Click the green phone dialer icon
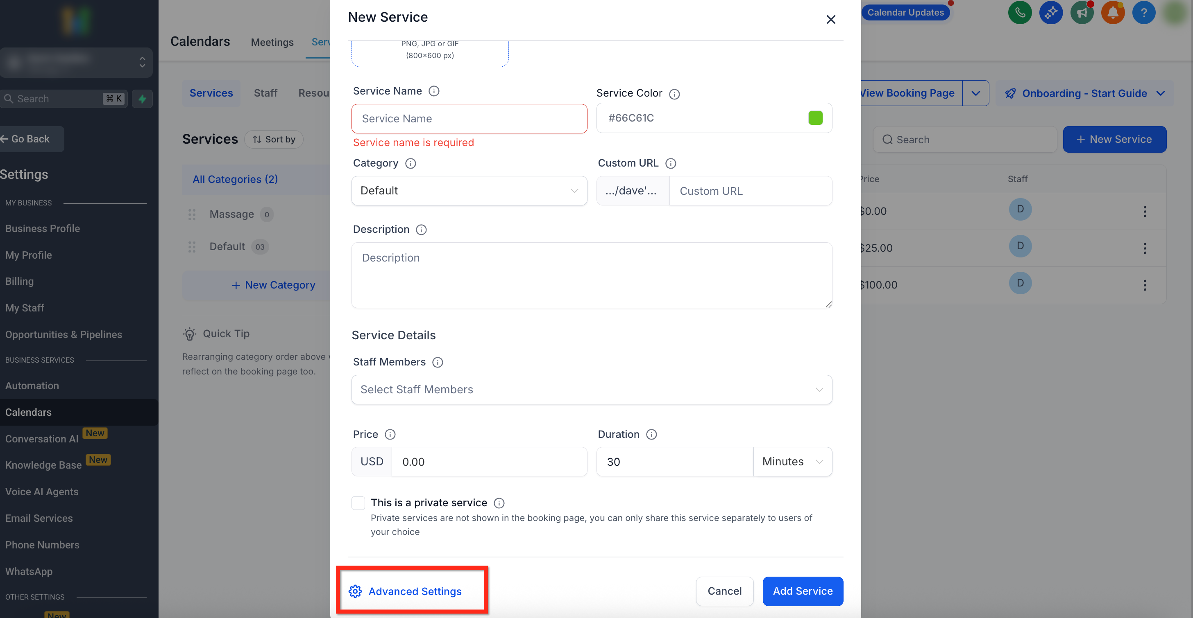The image size is (1193, 618). (x=1019, y=13)
